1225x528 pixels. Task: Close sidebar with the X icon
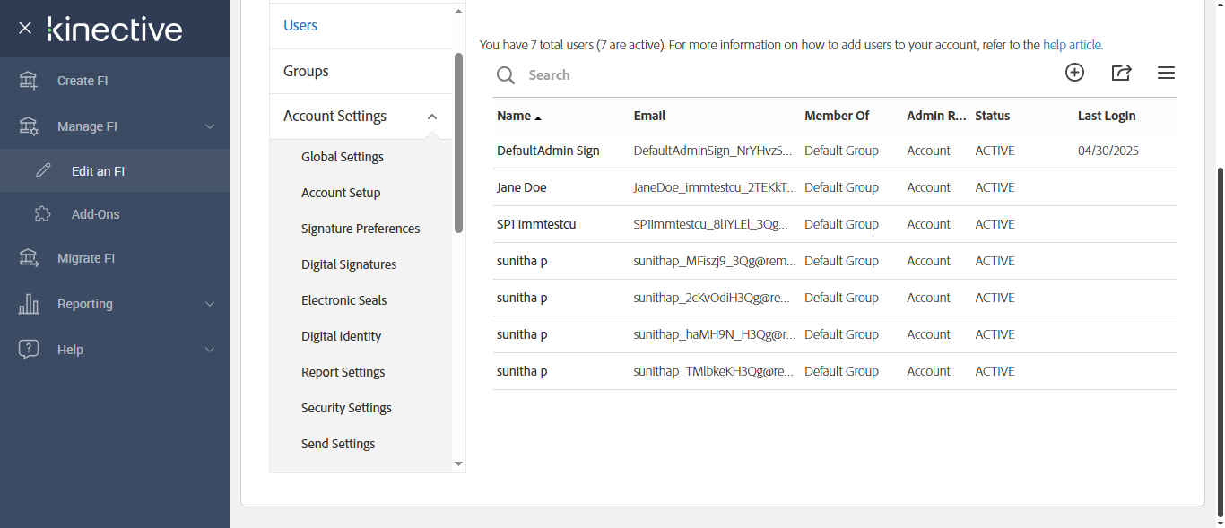25,28
